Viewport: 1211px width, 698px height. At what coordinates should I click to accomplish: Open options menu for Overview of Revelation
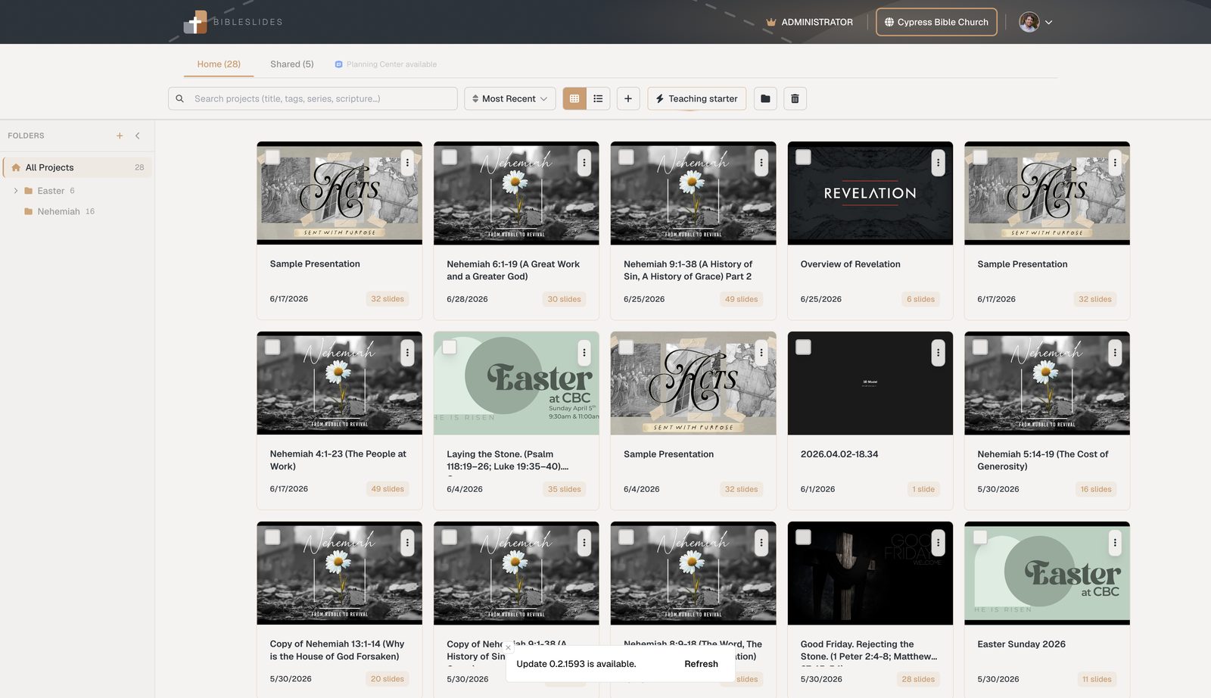[x=939, y=163]
